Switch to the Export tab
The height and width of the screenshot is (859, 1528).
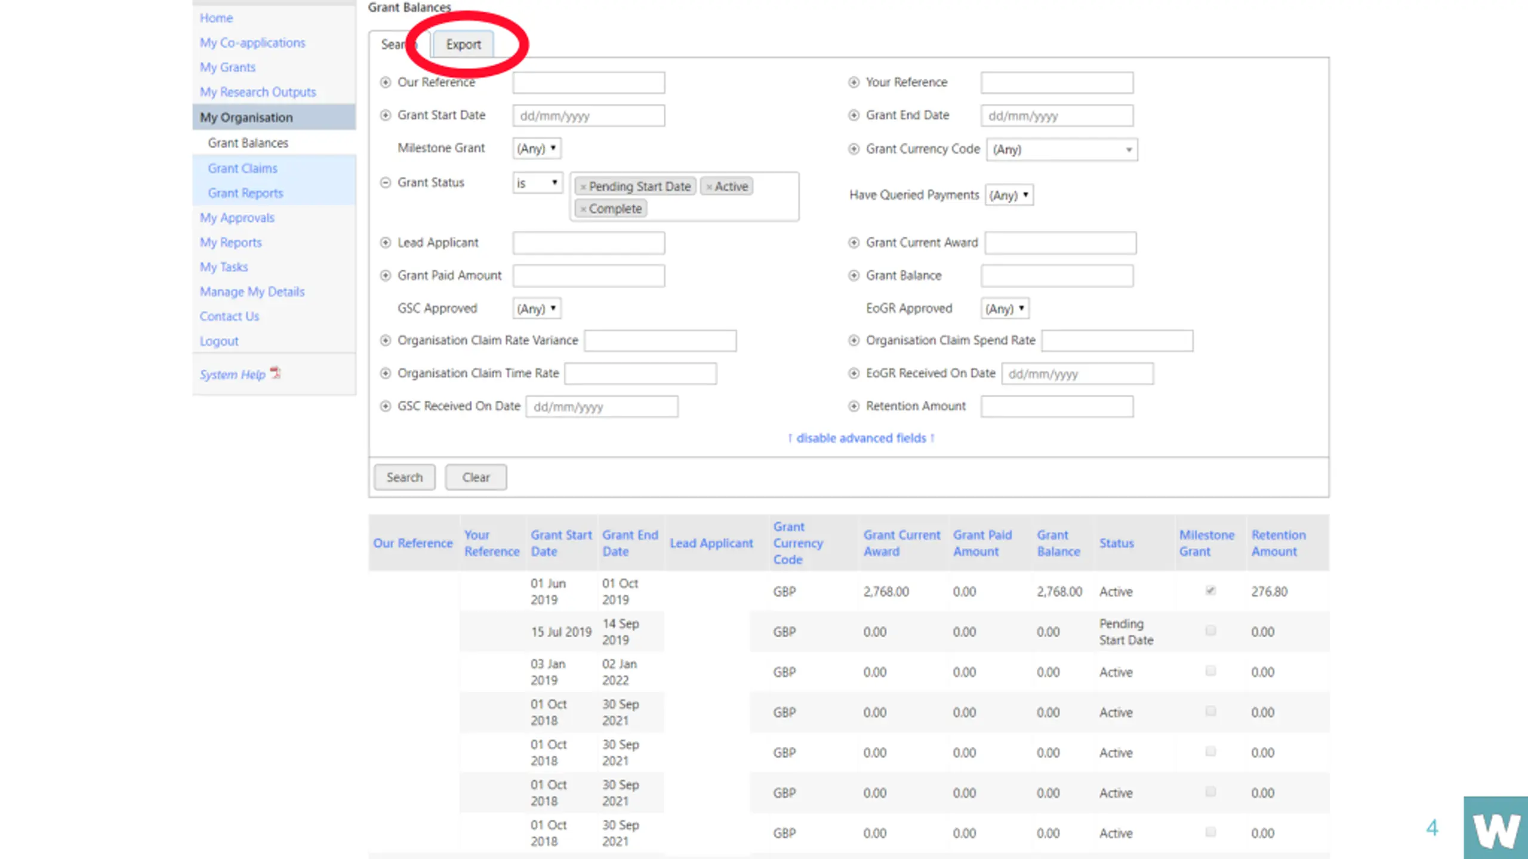point(463,45)
